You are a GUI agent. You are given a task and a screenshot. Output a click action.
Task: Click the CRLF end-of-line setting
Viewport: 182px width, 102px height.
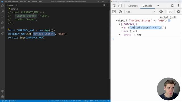80,101
